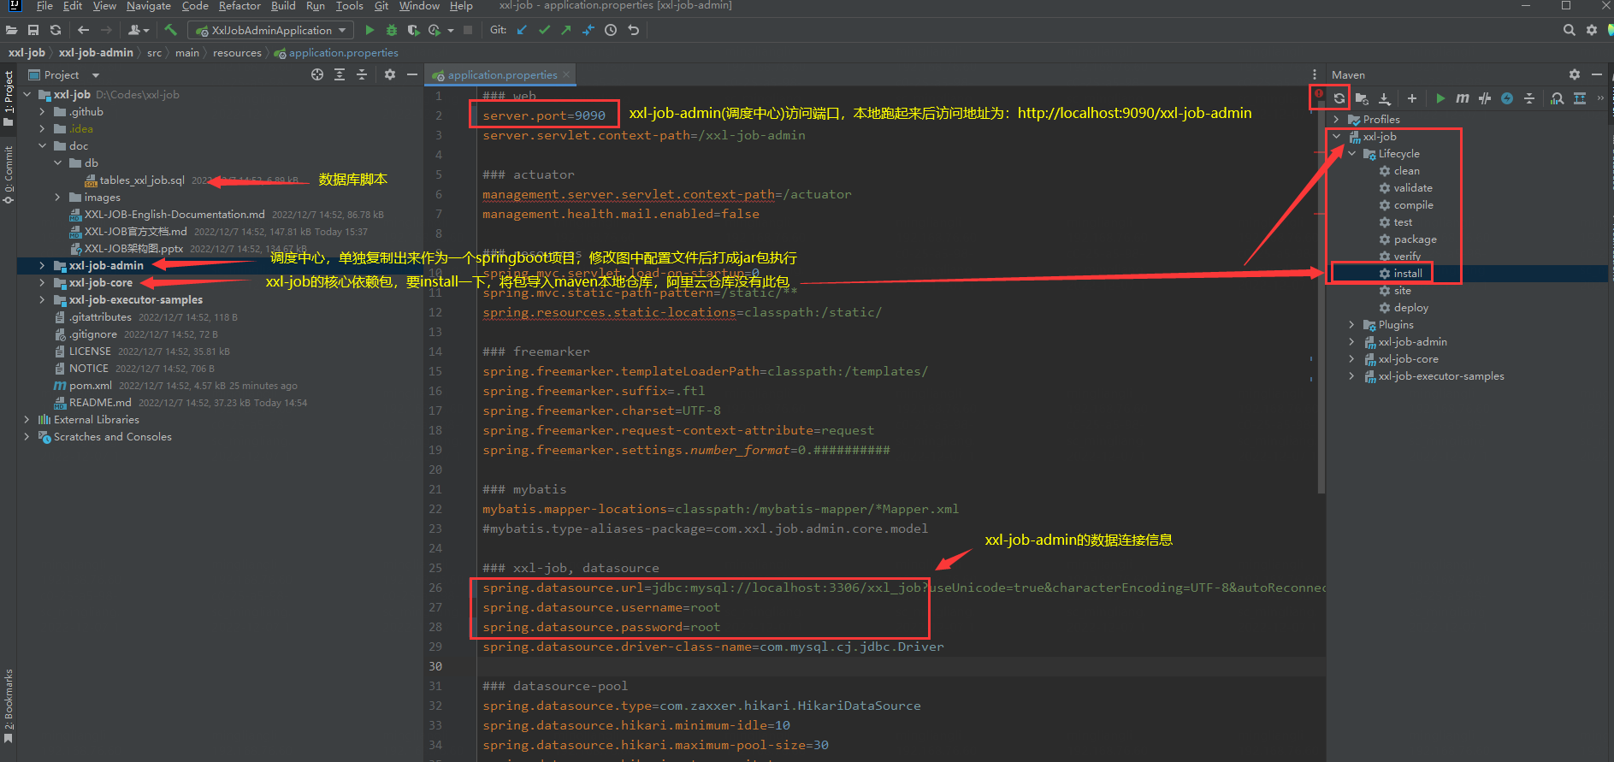Expand the Maven Plugins node

tap(1351, 324)
